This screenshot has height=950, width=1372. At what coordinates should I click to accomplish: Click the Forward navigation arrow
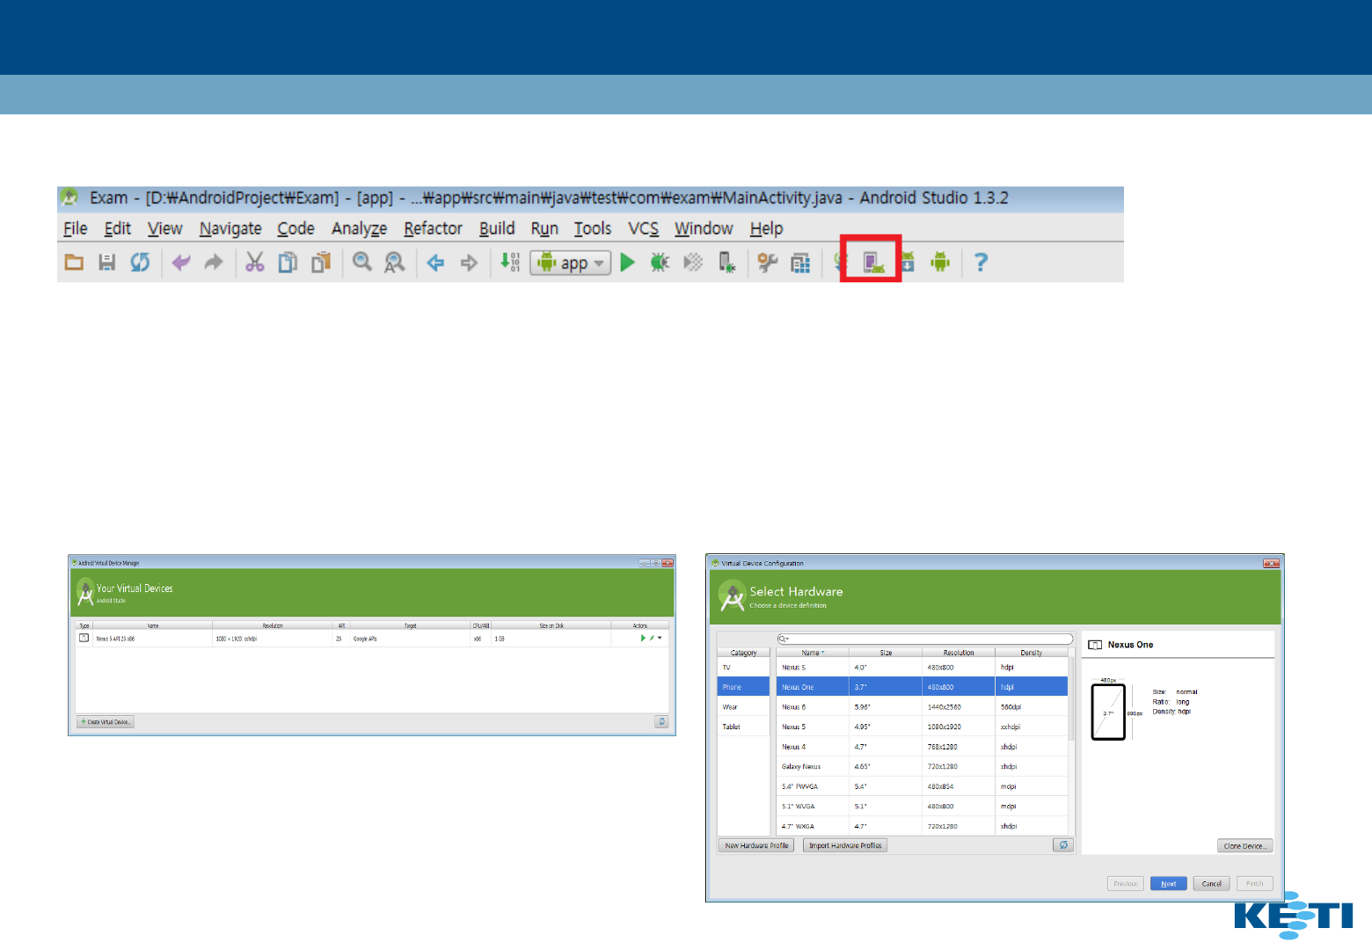coord(469,262)
